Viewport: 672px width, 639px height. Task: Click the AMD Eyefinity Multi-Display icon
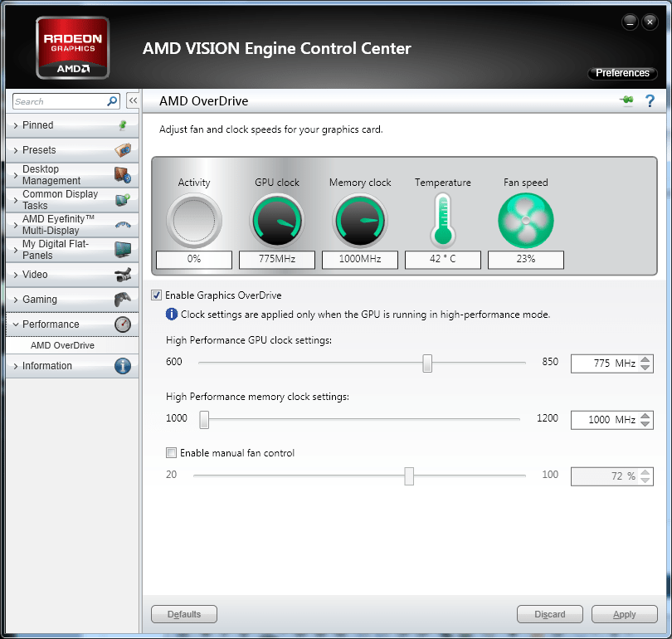tap(124, 225)
